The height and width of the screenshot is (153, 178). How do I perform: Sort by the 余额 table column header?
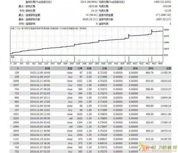click(x=167, y=68)
